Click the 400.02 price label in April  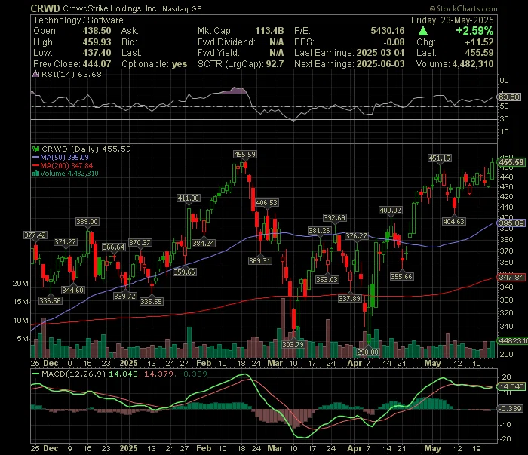click(x=391, y=211)
